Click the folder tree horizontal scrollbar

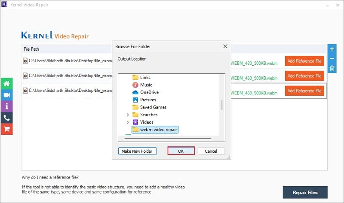168,138
